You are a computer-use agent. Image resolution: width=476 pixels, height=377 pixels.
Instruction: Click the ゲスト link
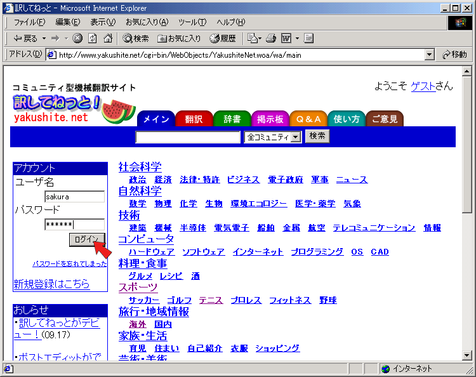click(x=423, y=86)
